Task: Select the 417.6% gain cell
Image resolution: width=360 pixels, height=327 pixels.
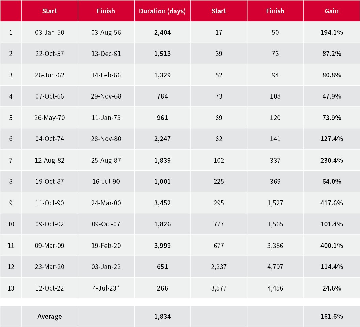Action: pyautogui.click(x=331, y=203)
